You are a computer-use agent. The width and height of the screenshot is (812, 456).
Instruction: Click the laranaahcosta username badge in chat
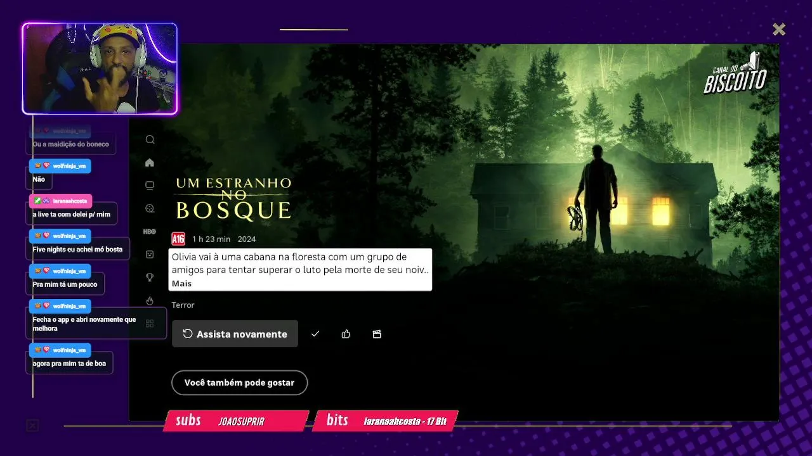60,201
